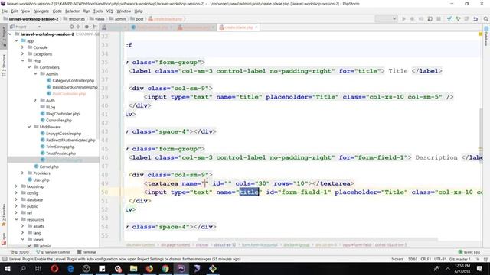Viewport: 490px width, 275px height.
Task: Collapse the laravel-workshop-session-2 root folder
Action: pyautogui.click(x=10, y=34)
